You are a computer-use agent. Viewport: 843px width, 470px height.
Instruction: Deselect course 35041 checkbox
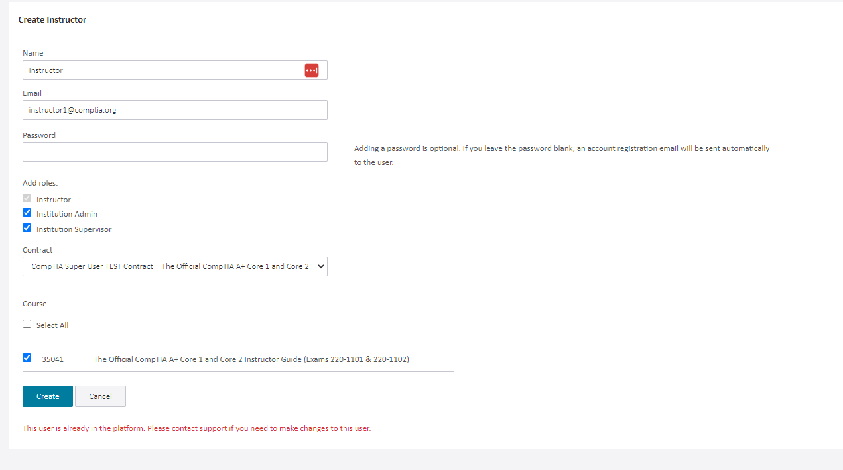click(27, 357)
